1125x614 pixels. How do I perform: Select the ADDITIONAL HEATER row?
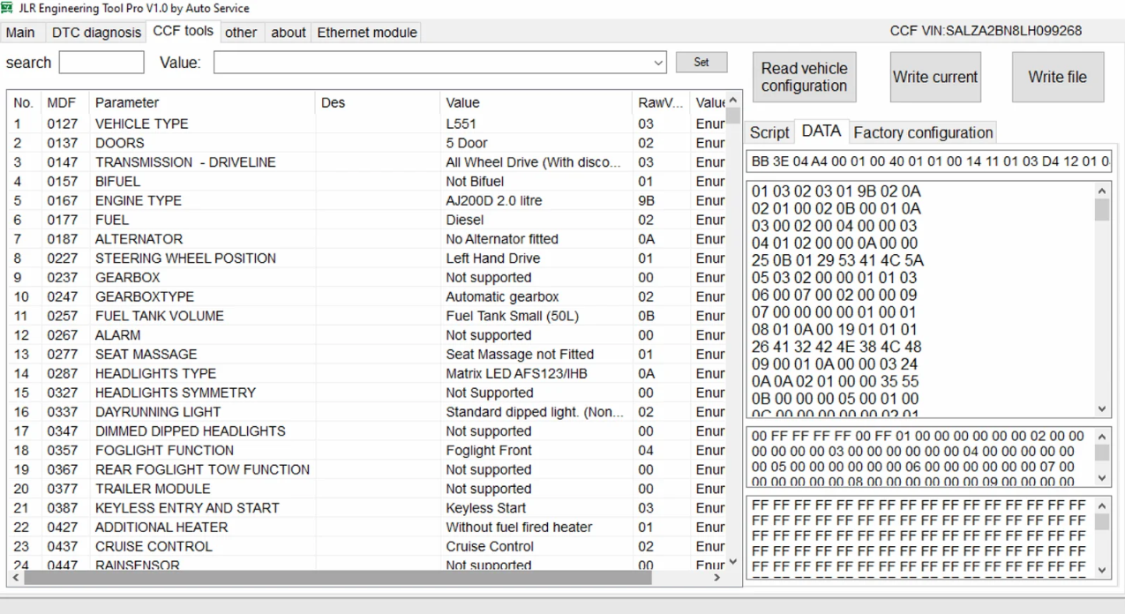point(366,528)
